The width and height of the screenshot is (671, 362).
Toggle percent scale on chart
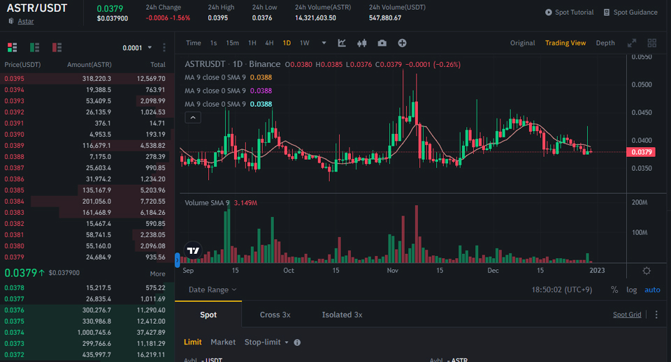point(614,289)
